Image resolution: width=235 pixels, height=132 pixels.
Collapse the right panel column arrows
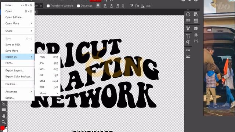196,10
